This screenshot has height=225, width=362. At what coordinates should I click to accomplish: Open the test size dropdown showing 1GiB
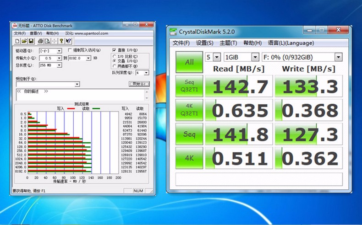point(255,57)
